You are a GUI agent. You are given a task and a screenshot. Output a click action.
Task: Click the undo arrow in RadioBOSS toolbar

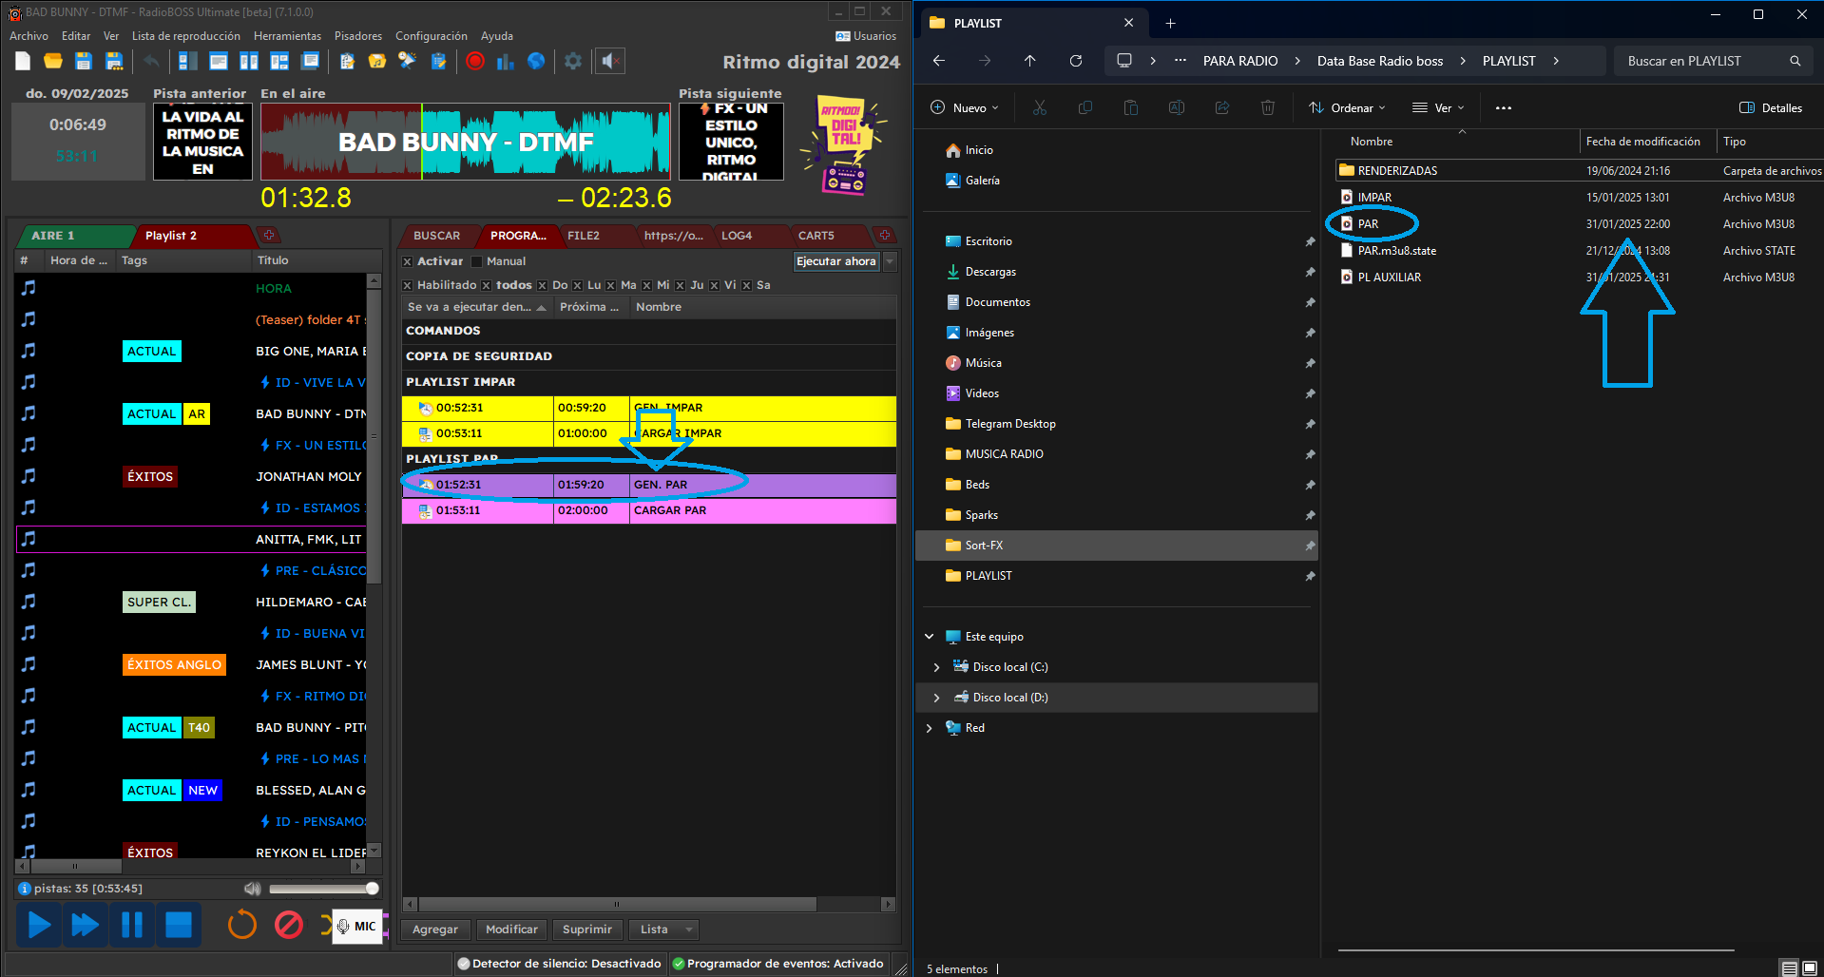pos(151,62)
